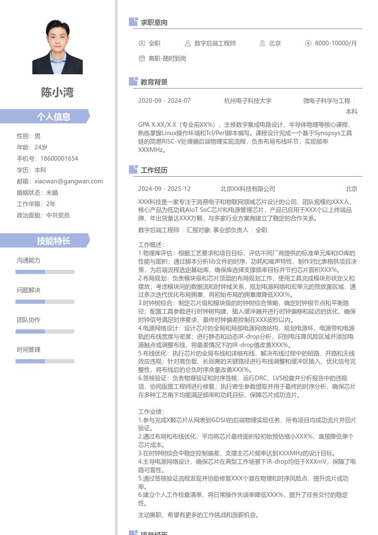Click the 问题解决 skill progress bar

[x=45, y=301]
